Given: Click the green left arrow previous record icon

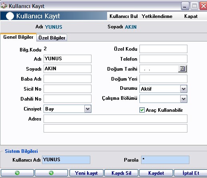Looking at the screenshot, I should click(17, 173).
